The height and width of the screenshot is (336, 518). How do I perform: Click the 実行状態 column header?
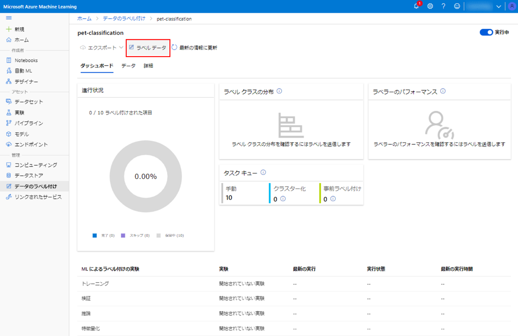(376, 269)
